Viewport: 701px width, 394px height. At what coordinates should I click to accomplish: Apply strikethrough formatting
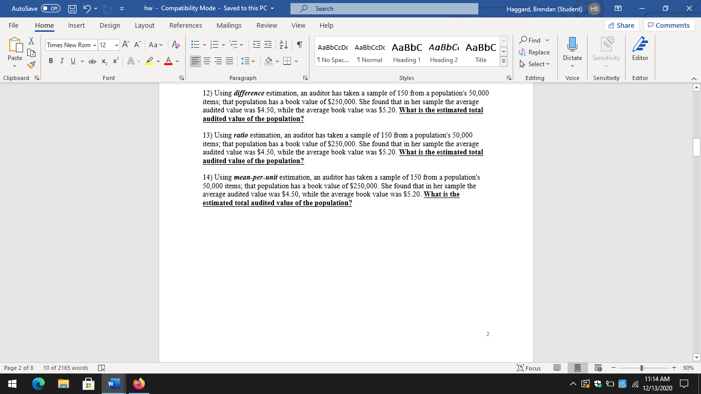point(92,61)
